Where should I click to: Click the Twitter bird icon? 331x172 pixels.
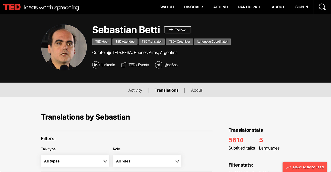159,65
